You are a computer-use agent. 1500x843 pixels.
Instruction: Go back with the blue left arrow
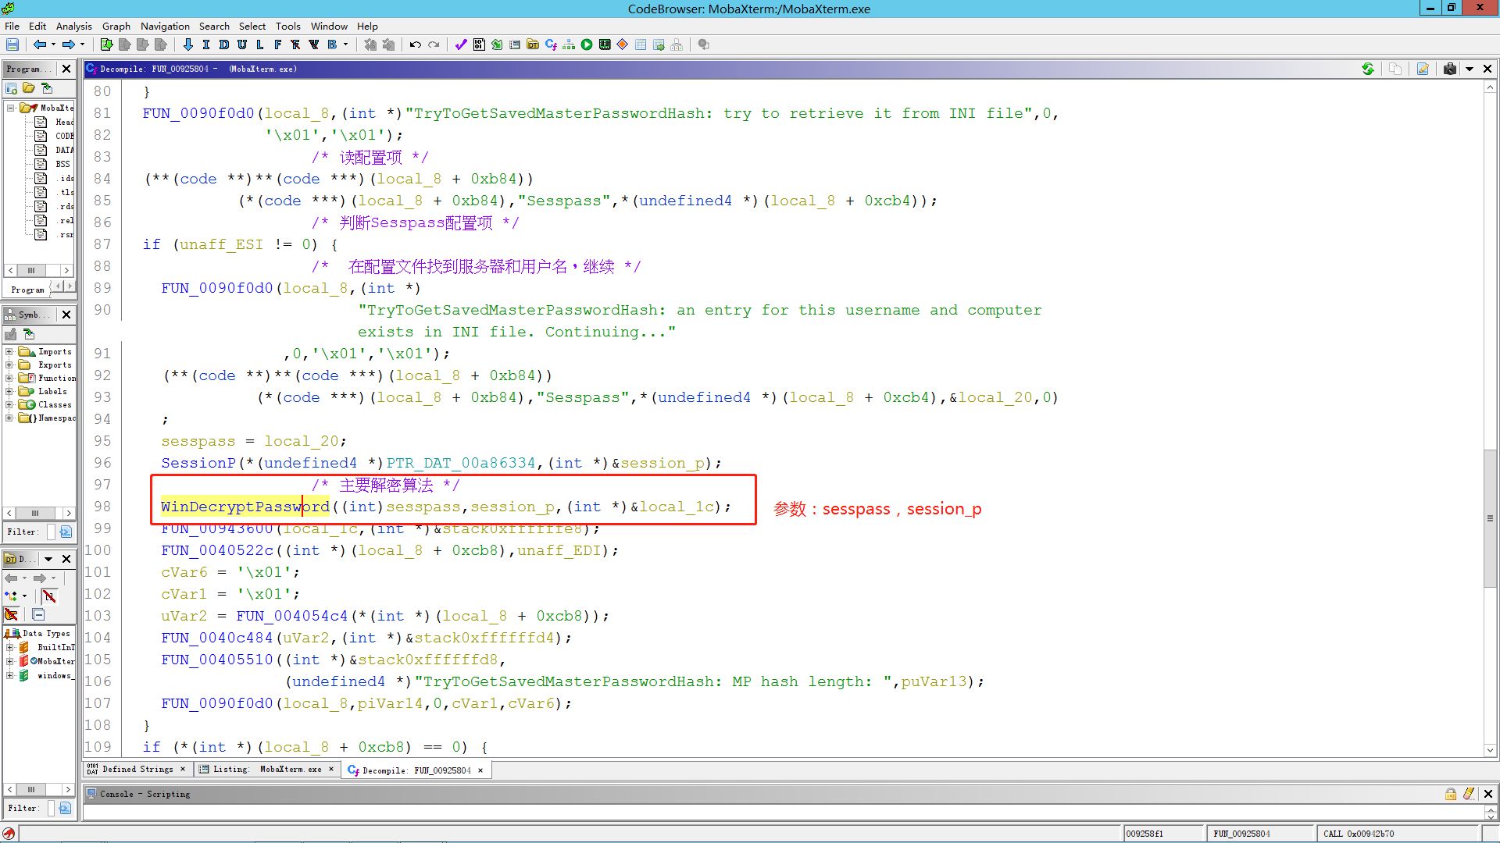pyautogui.click(x=39, y=44)
